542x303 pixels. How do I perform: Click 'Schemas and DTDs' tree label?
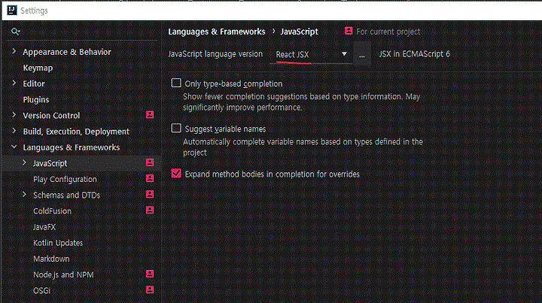coord(66,195)
